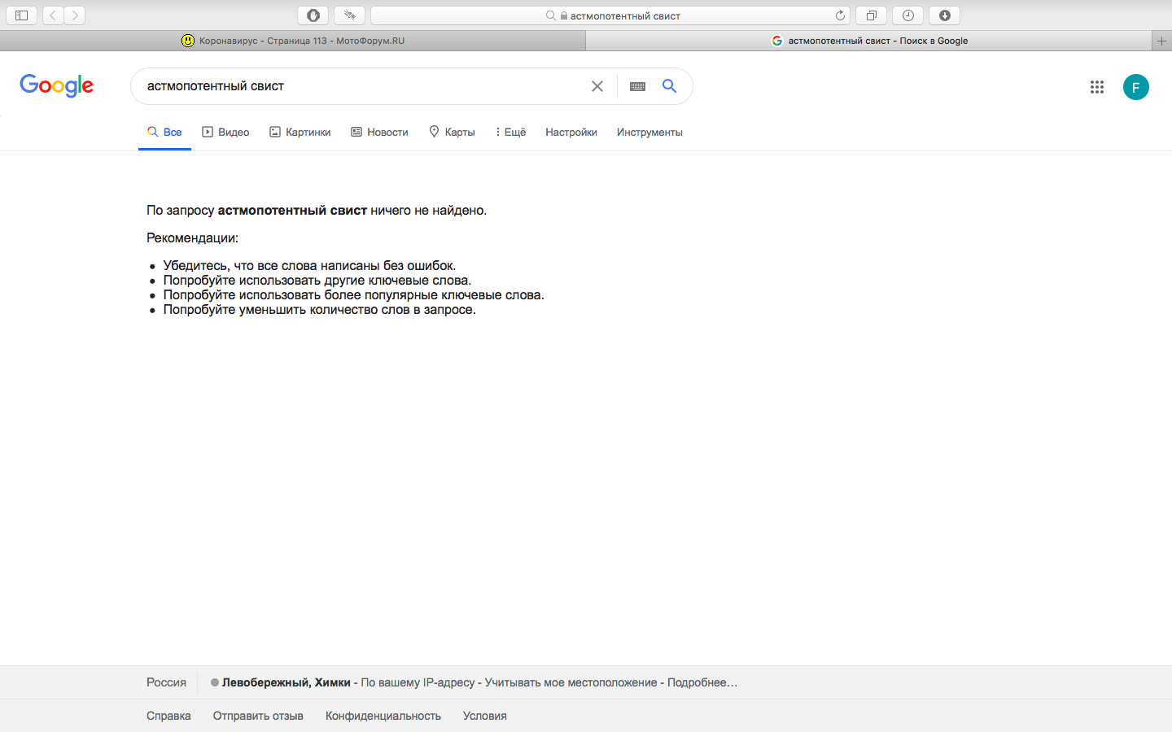Show the downloads toolbar button

click(x=944, y=15)
